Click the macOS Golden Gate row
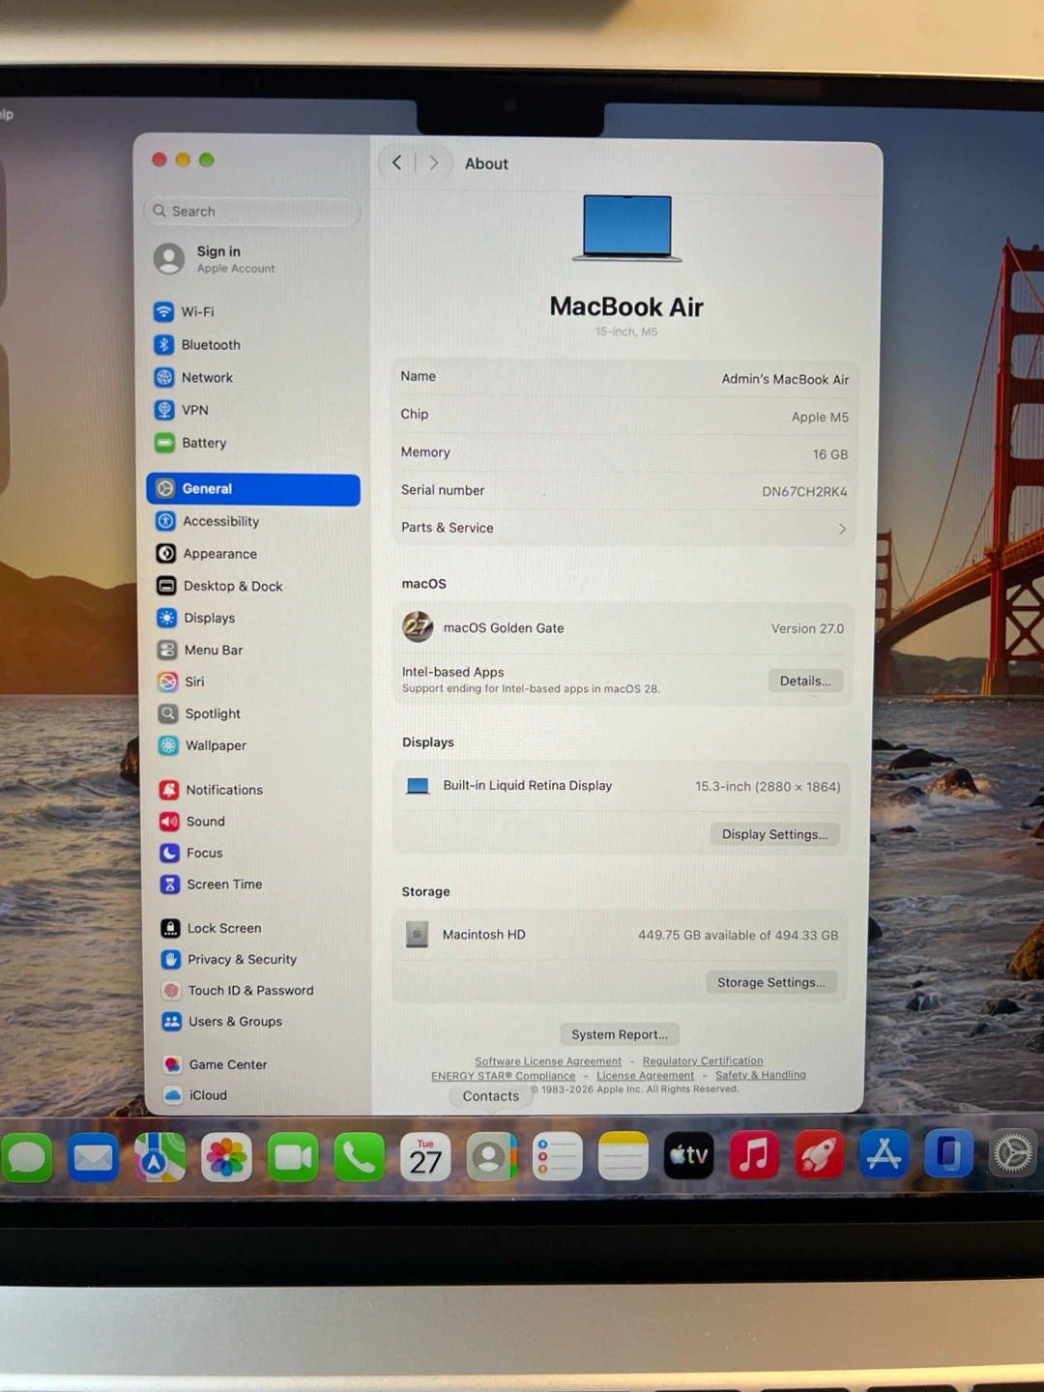 623,628
